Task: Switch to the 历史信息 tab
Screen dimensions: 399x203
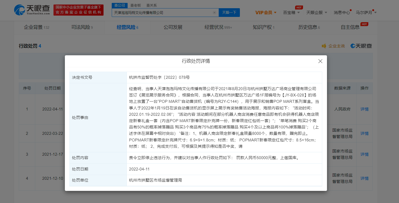Action: point(309,27)
